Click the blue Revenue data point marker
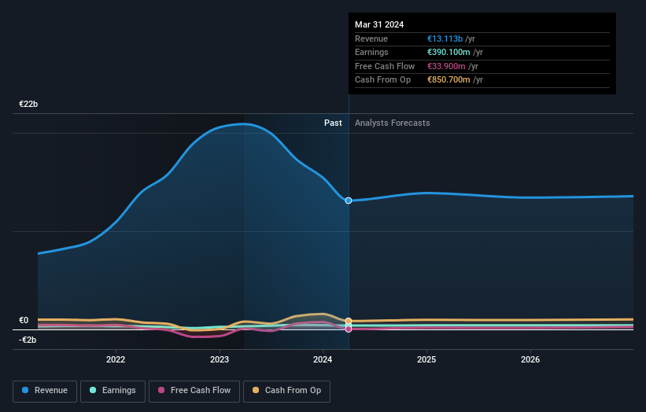This screenshot has width=646, height=412. pos(349,200)
